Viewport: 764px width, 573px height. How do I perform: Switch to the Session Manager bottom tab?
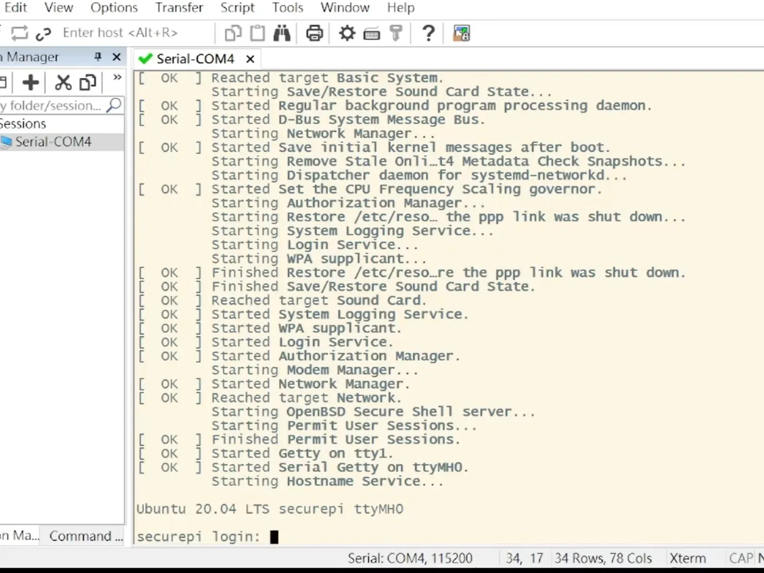[20, 536]
